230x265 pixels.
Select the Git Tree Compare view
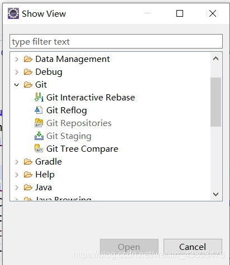tap(82, 149)
